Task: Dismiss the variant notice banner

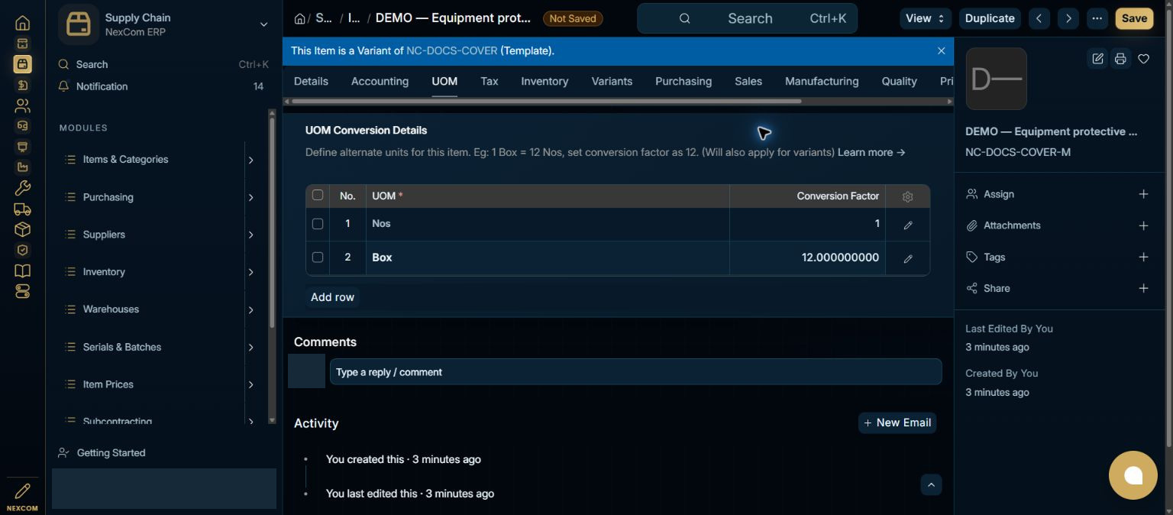Action: click(941, 50)
